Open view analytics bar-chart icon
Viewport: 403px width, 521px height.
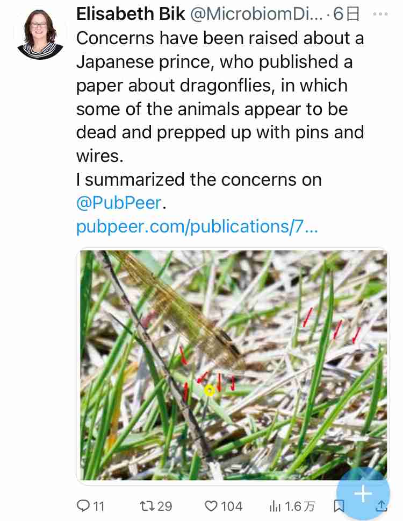point(275,506)
